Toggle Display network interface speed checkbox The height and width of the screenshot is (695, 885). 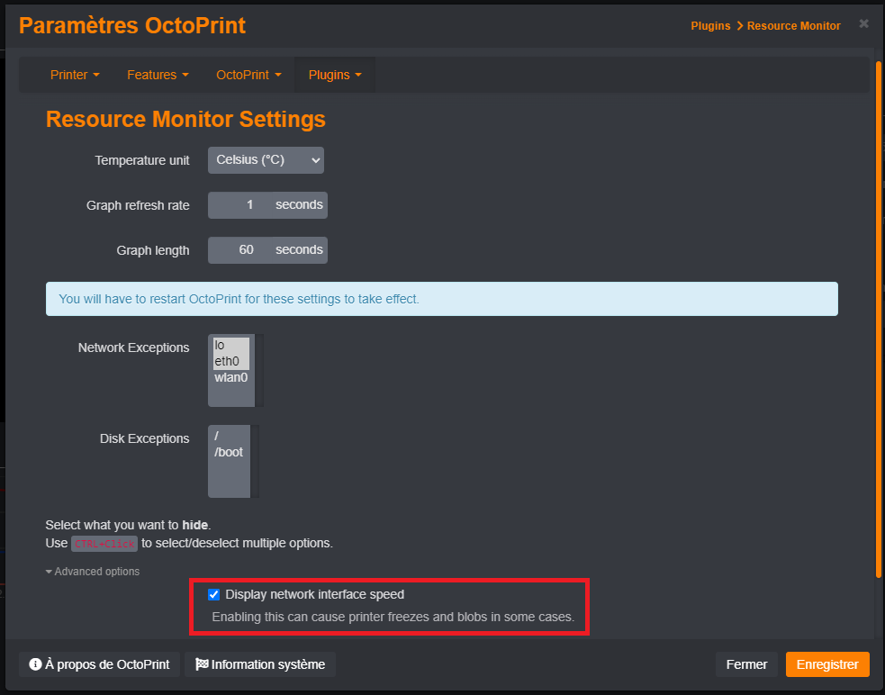coord(214,594)
